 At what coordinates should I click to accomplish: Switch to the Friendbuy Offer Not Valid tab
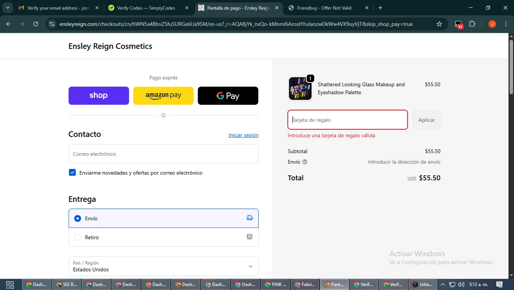(324, 8)
